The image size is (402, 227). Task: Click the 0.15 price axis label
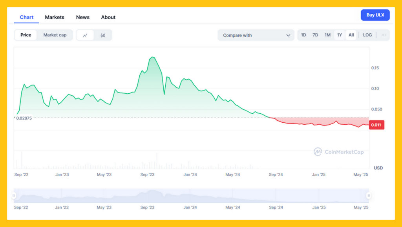[x=375, y=68]
